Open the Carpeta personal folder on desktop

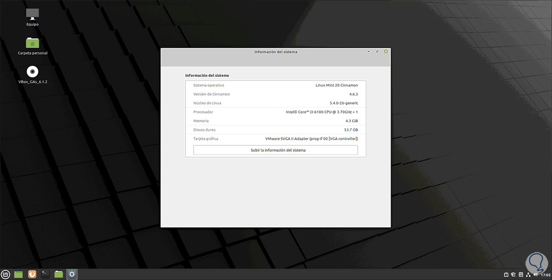click(32, 43)
